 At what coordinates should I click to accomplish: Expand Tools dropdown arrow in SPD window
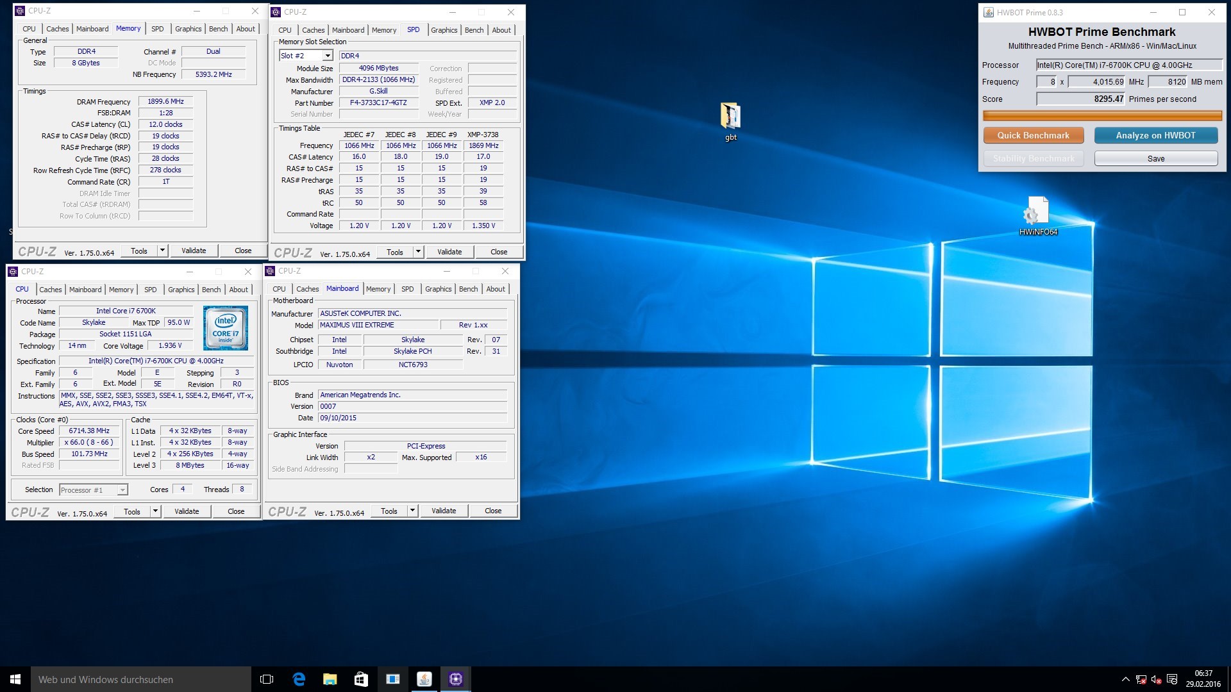(418, 252)
